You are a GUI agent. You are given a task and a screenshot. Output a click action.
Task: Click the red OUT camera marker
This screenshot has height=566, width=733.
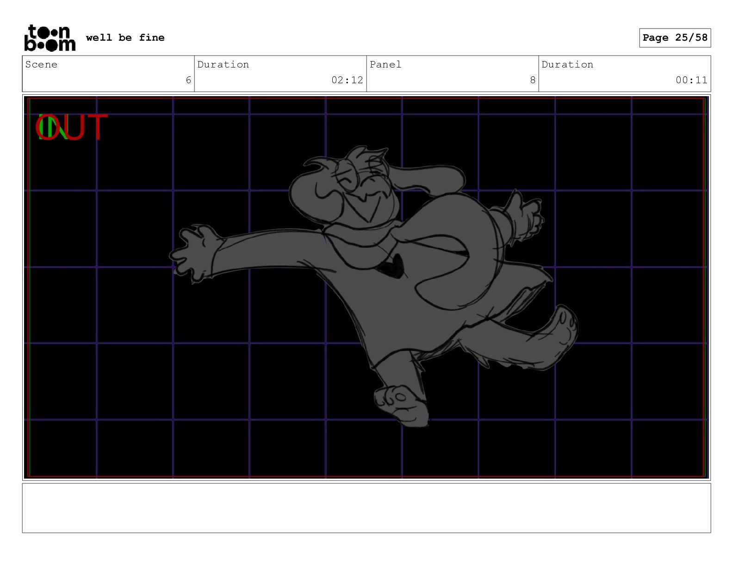[x=72, y=127]
